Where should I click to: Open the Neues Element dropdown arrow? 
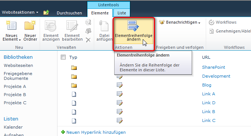click(20, 40)
